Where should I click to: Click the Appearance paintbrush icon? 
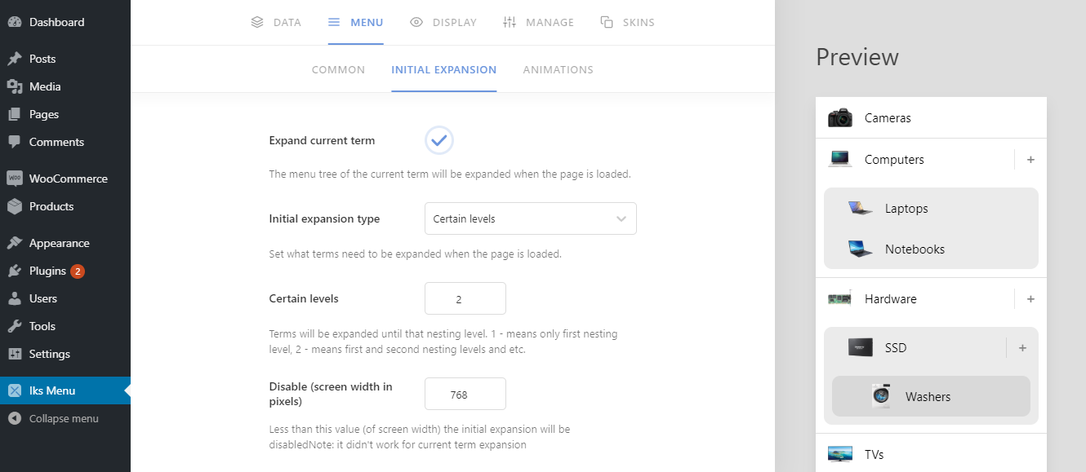coord(15,243)
